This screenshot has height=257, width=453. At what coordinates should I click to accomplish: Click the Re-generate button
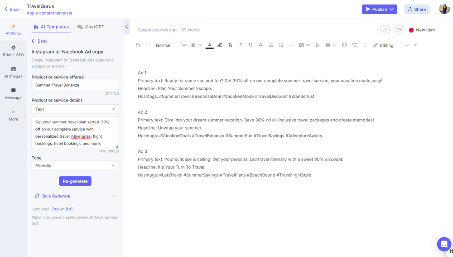75,181
